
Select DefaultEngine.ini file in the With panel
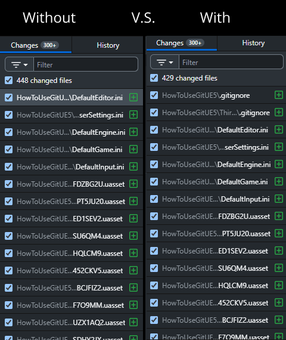tap(216, 165)
